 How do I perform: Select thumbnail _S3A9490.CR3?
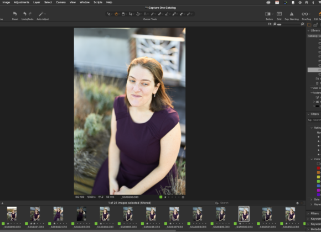[12, 214]
